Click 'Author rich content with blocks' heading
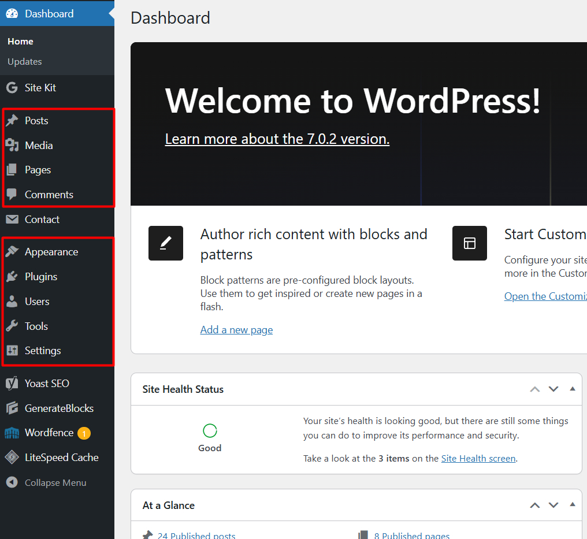 [x=314, y=244]
